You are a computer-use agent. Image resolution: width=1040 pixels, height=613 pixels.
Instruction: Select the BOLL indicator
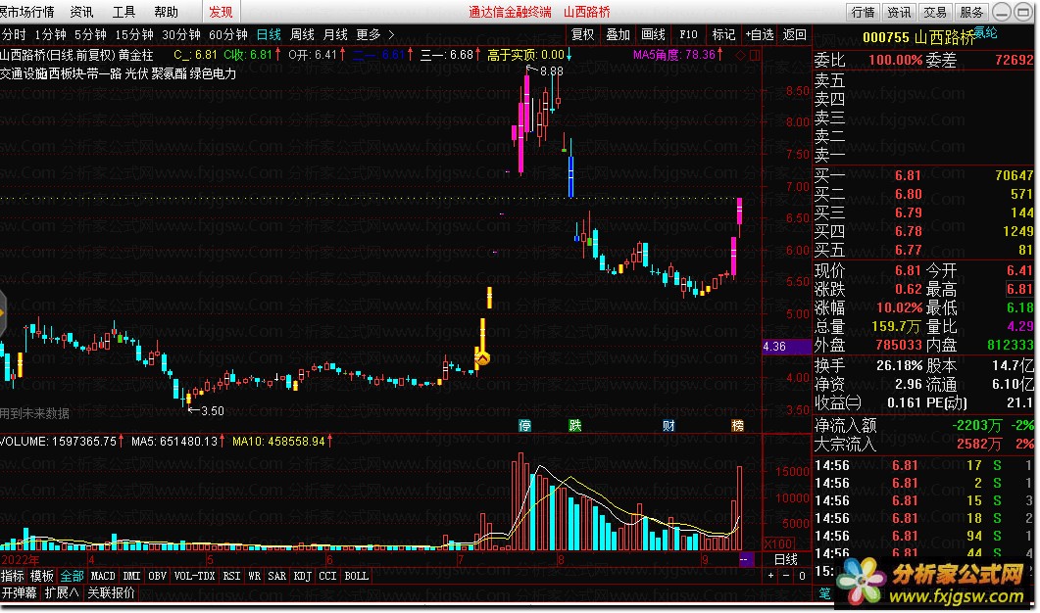tap(356, 576)
